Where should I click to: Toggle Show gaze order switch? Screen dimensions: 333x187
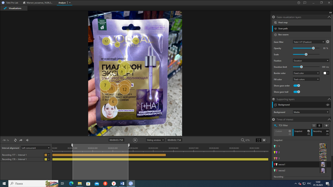[x=297, y=86]
